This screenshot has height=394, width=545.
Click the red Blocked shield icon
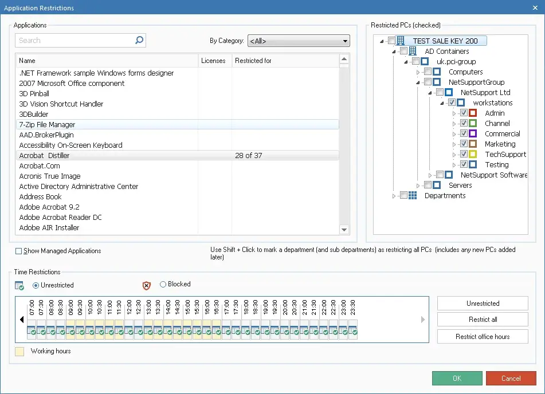(x=147, y=285)
